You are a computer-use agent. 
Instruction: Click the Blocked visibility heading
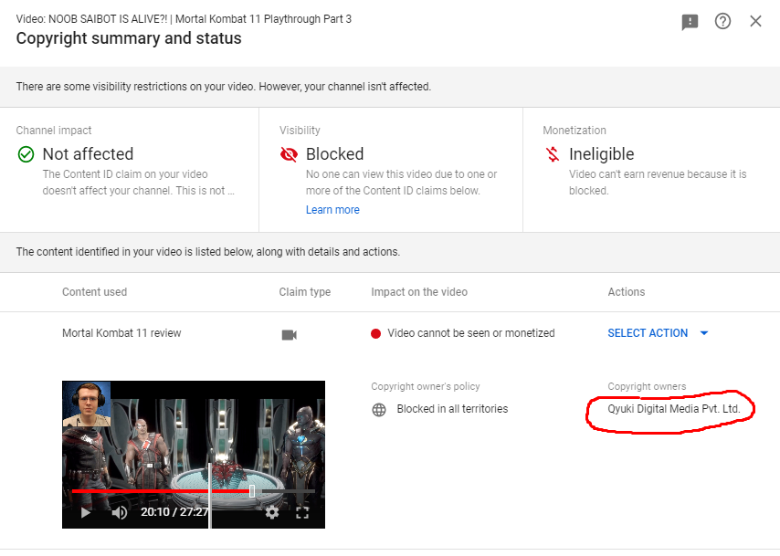pyautogui.click(x=335, y=154)
